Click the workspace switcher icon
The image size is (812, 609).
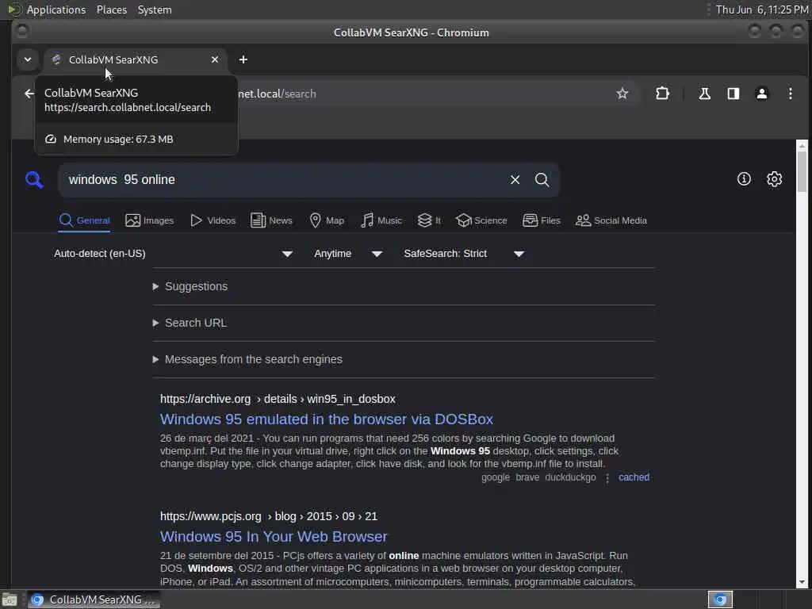(720, 599)
